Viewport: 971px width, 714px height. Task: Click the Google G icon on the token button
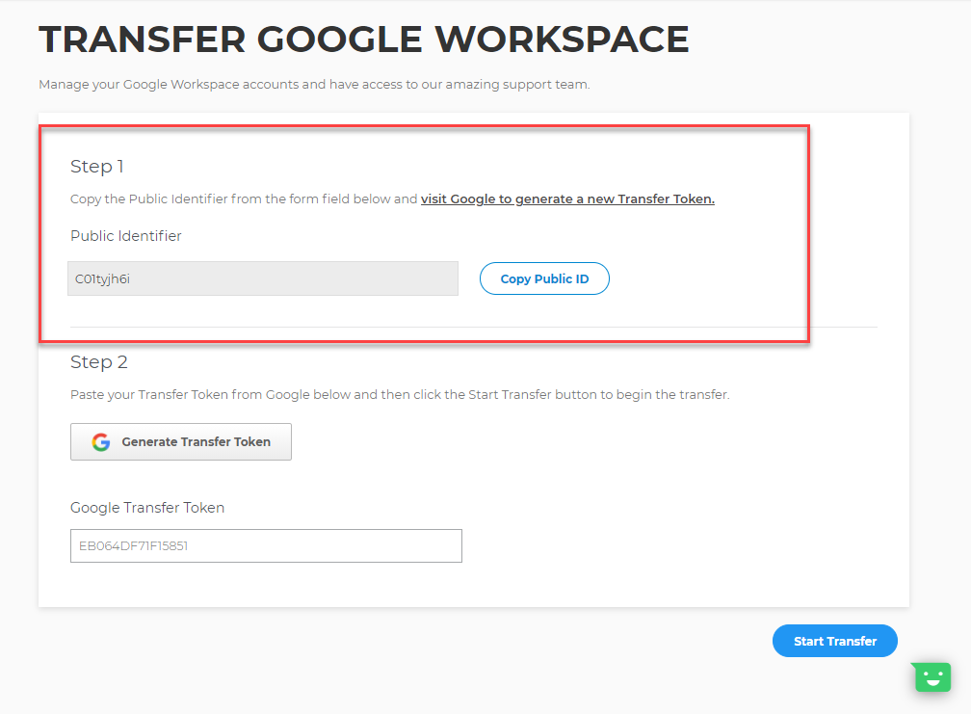point(101,441)
